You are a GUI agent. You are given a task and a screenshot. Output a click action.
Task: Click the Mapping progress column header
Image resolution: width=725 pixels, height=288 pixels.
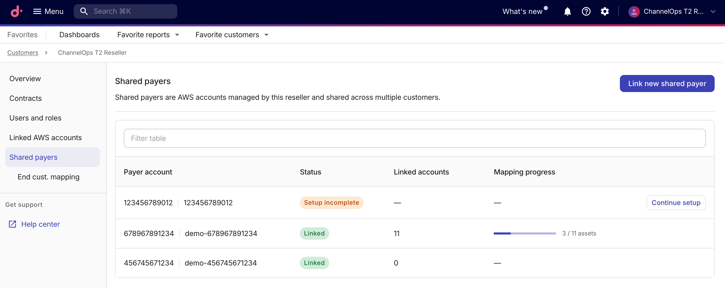pos(524,172)
